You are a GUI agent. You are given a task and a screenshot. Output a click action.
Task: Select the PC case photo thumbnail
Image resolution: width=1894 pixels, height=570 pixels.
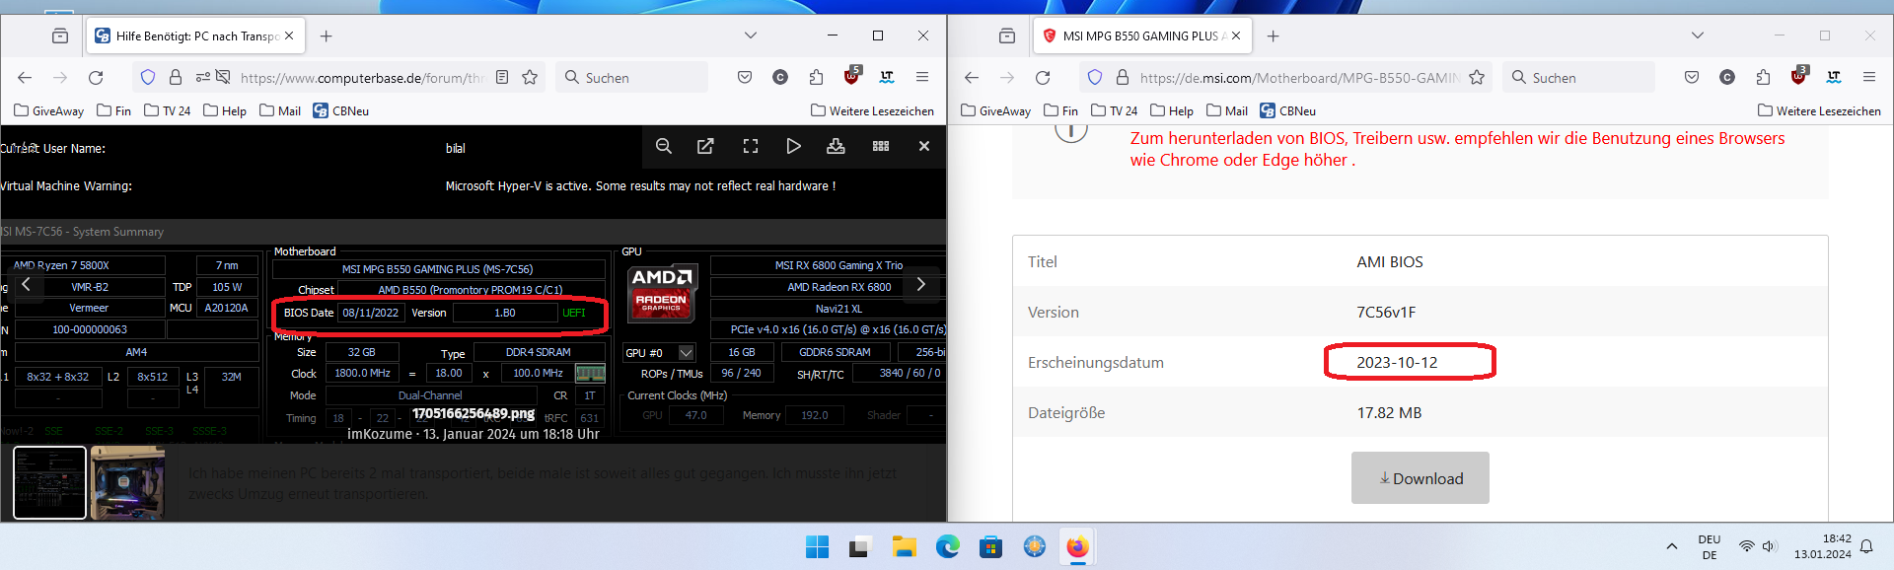[127, 482]
